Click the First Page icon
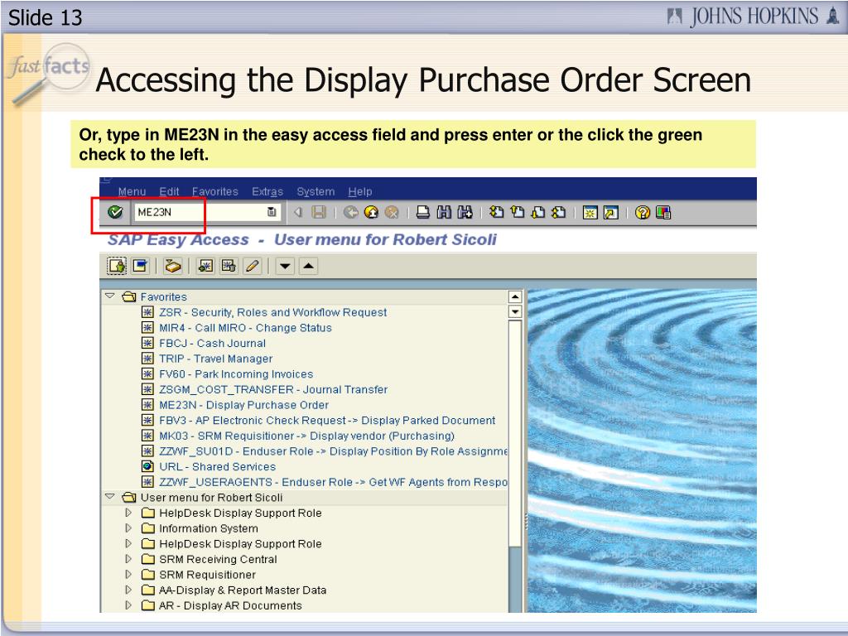 click(x=496, y=213)
